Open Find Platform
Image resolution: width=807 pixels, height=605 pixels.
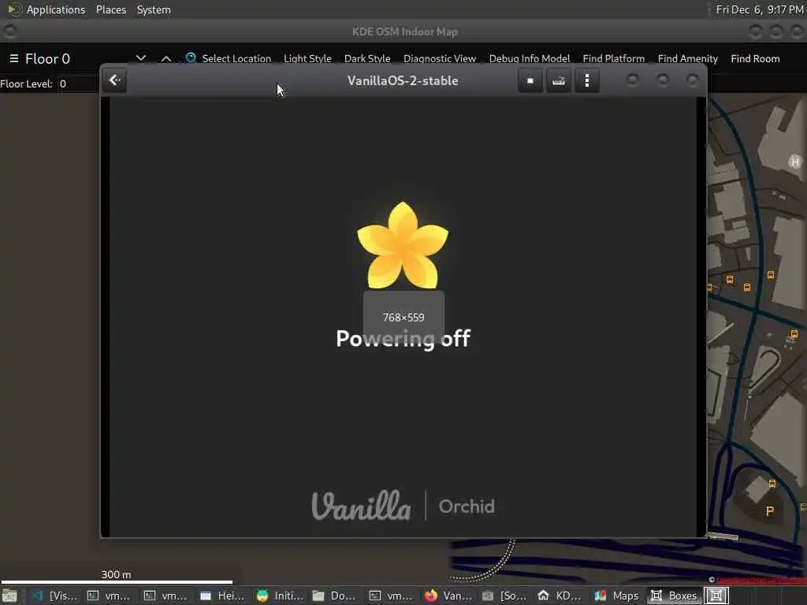613,58
